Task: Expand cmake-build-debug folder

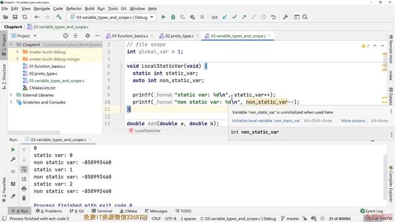Action: click(17, 52)
